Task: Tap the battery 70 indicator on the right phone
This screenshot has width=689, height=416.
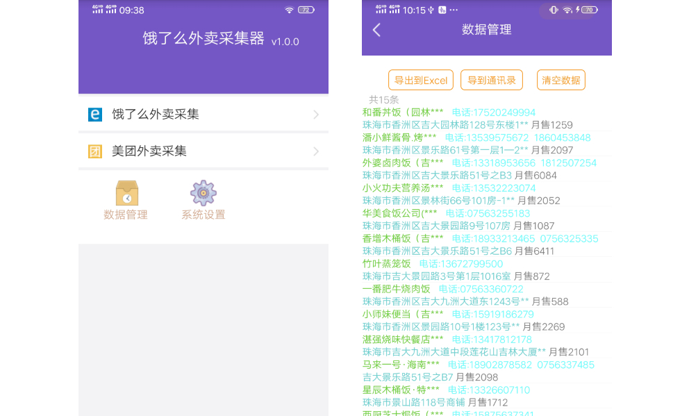Action: coord(589,10)
